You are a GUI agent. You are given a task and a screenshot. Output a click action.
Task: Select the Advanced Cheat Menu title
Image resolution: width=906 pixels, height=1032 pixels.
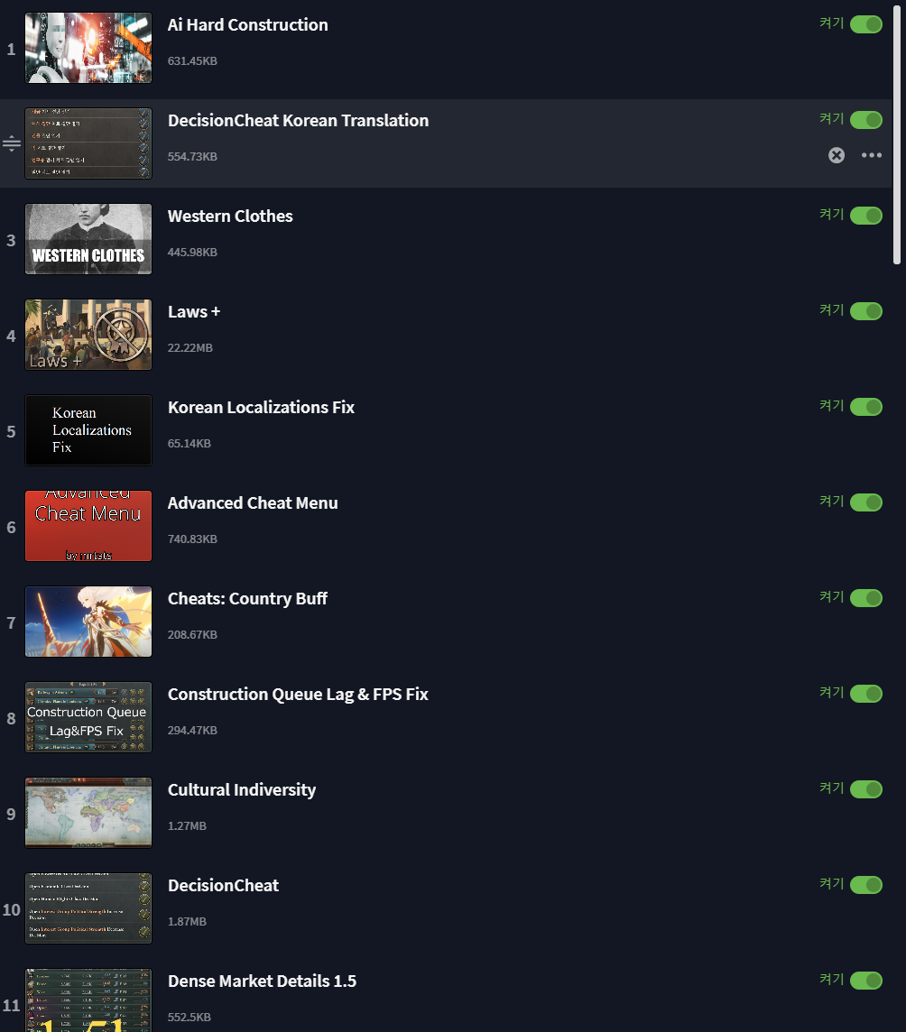pos(253,502)
